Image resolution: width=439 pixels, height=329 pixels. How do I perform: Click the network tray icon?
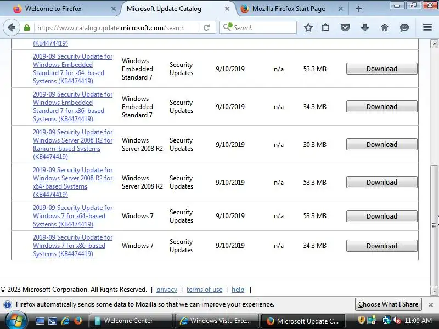(x=387, y=320)
